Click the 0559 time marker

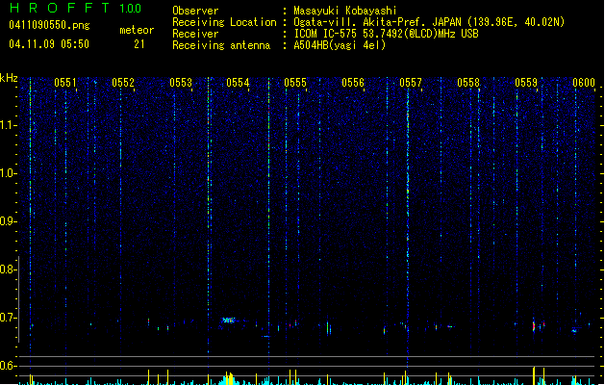click(526, 83)
